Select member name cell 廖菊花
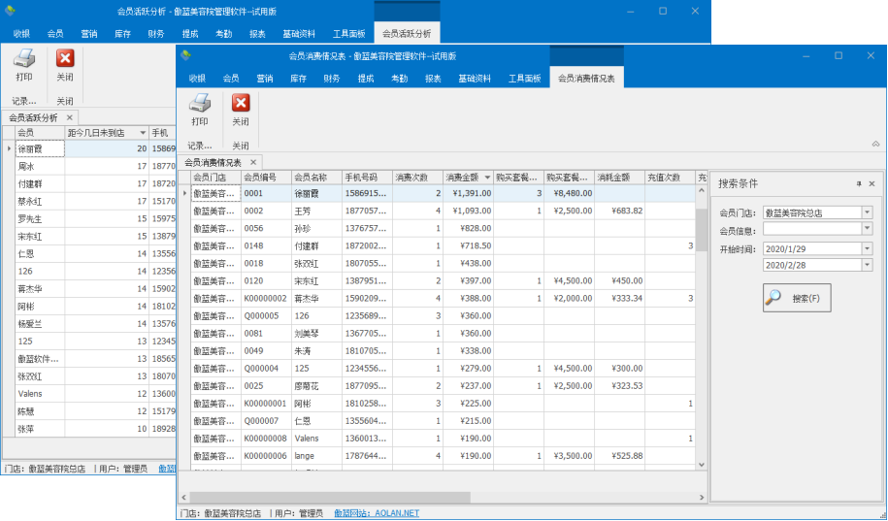Viewport: 888px width, 521px height. click(316, 385)
